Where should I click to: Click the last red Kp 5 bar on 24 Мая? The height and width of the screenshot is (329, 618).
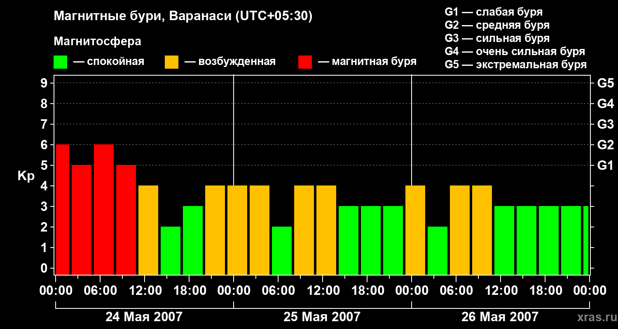(126, 220)
